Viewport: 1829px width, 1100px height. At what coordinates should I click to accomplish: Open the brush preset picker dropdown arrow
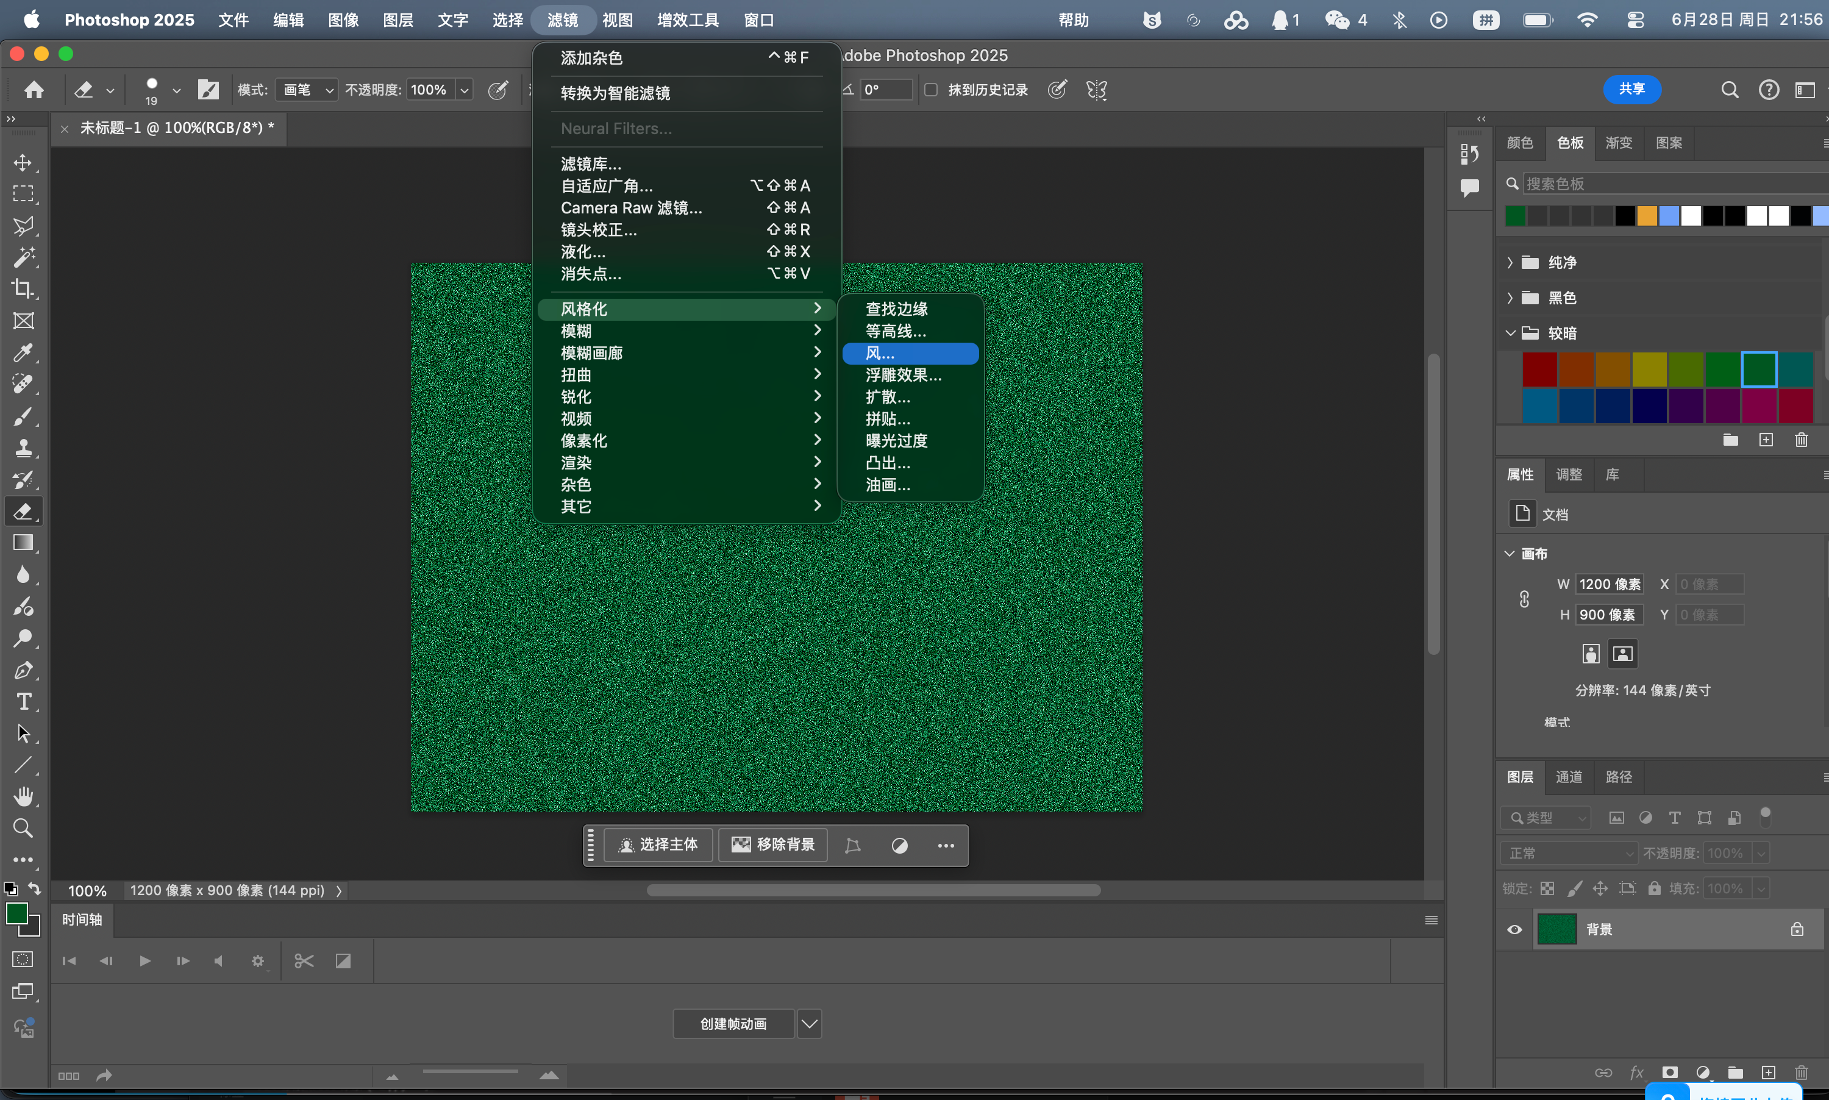coord(176,90)
